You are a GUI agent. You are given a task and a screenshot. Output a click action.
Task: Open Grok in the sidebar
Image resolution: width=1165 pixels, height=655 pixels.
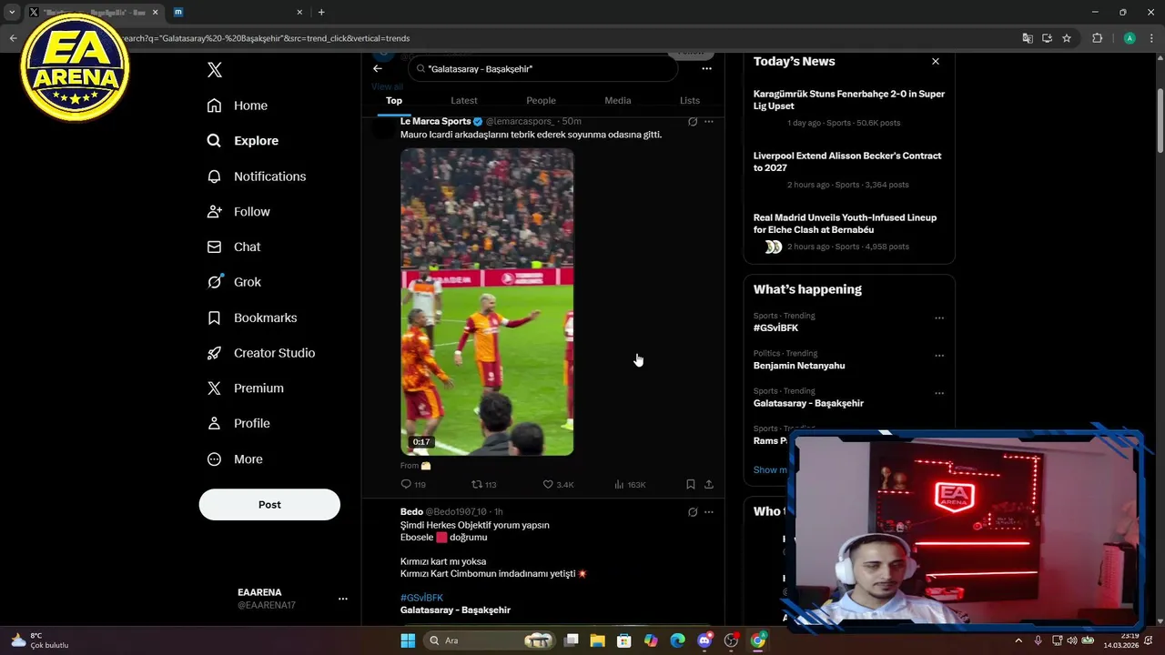[x=235, y=282]
